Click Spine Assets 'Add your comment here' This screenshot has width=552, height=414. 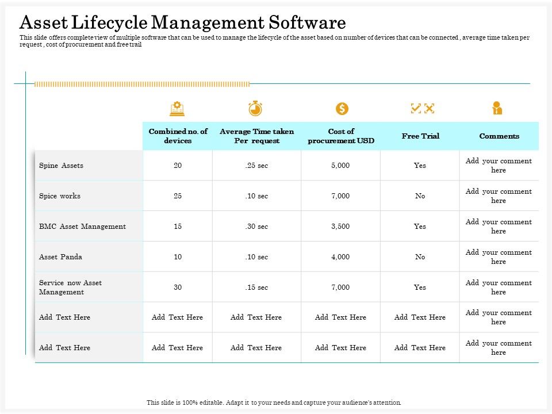[x=499, y=166]
